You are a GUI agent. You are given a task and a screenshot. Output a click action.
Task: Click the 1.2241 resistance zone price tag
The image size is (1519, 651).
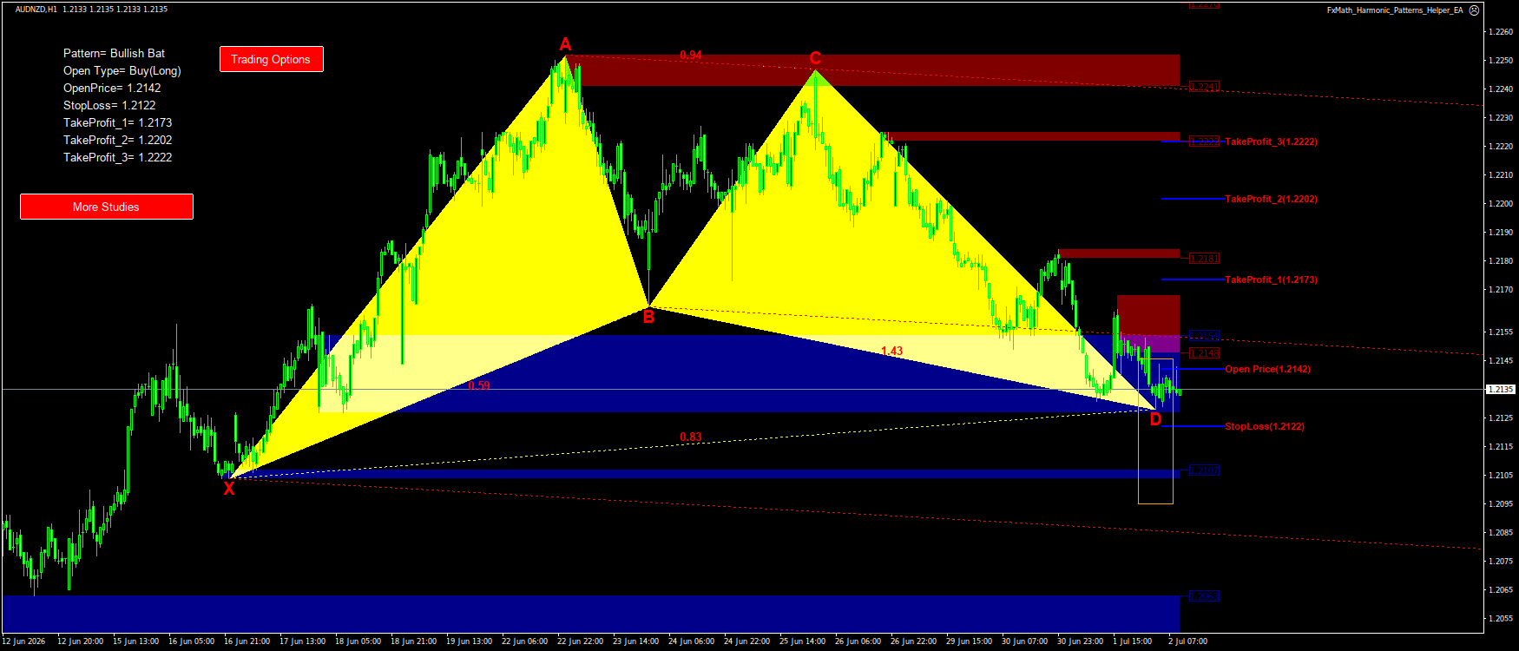(x=1204, y=87)
